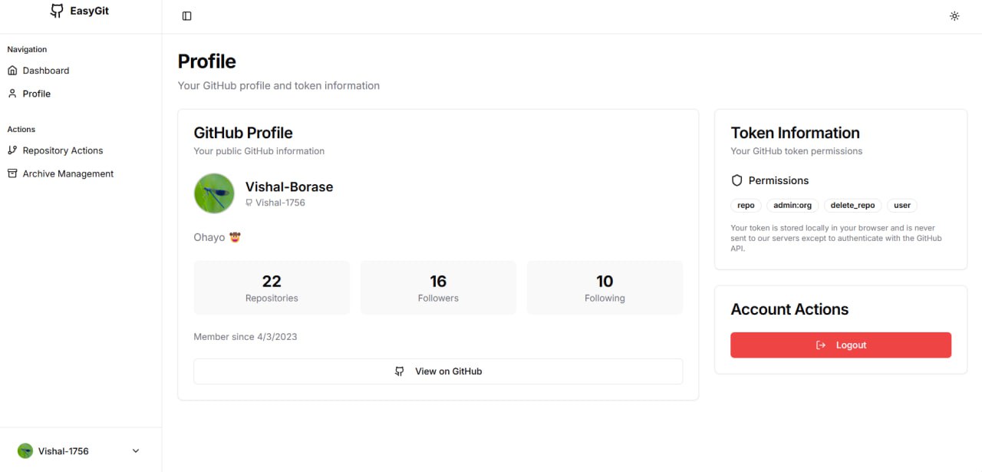Click the GitHub Profile card heading

243,133
